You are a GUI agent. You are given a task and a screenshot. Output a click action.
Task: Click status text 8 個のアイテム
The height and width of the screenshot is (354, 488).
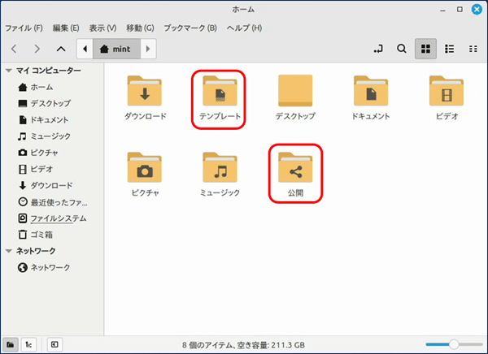click(x=209, y=345)
